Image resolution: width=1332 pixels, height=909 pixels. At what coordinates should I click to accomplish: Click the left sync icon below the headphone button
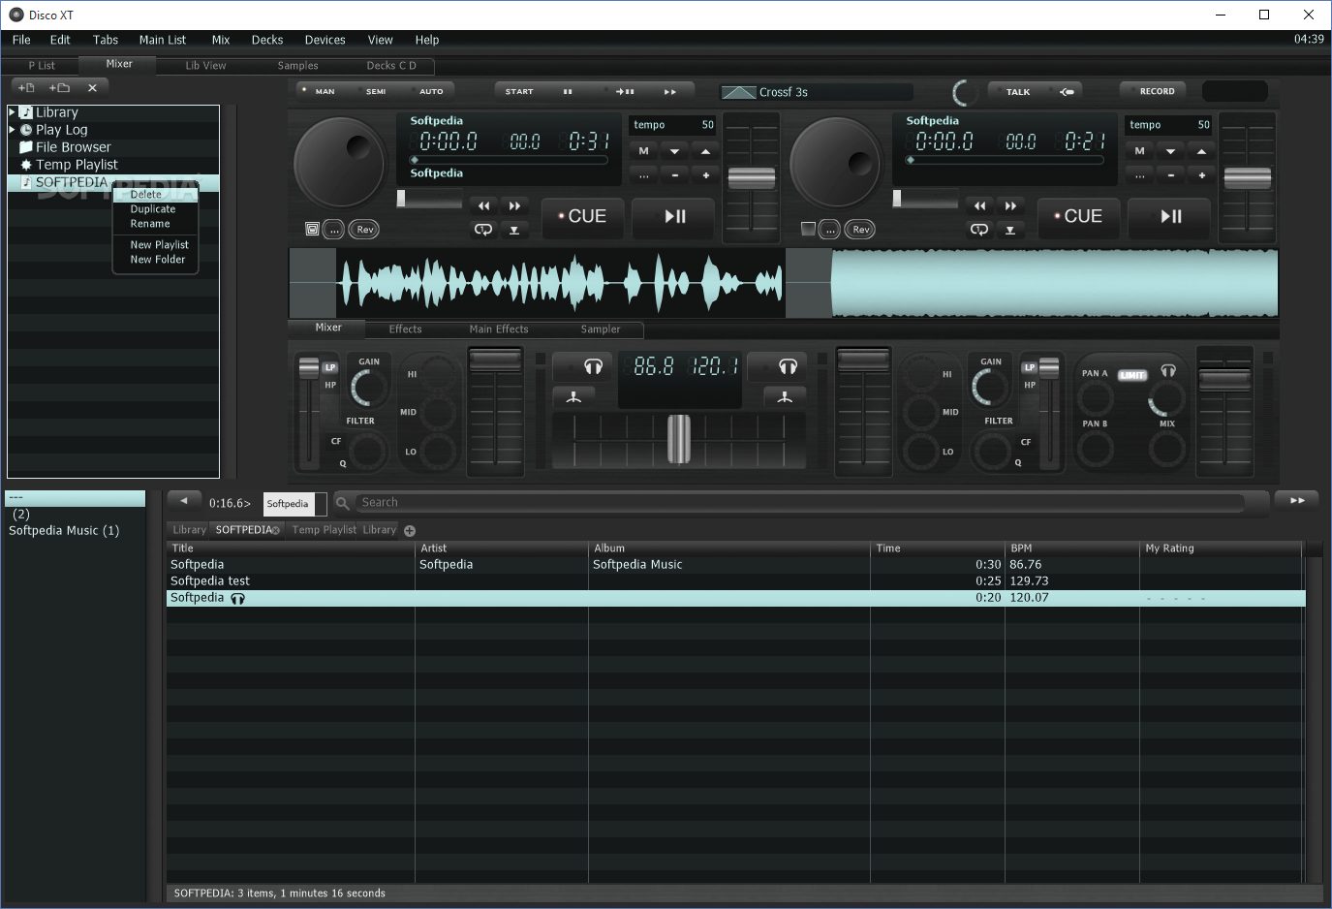(573, 396)
